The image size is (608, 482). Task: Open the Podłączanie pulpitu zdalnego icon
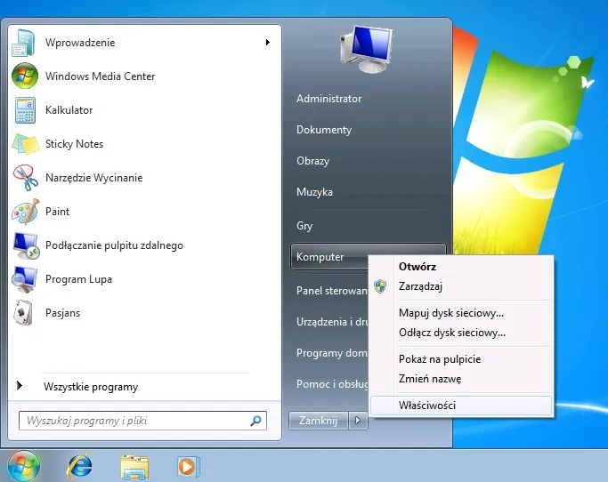[26, 245]
